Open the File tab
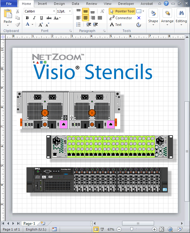The height and width of the screenshot is (233, 190). 9,4
